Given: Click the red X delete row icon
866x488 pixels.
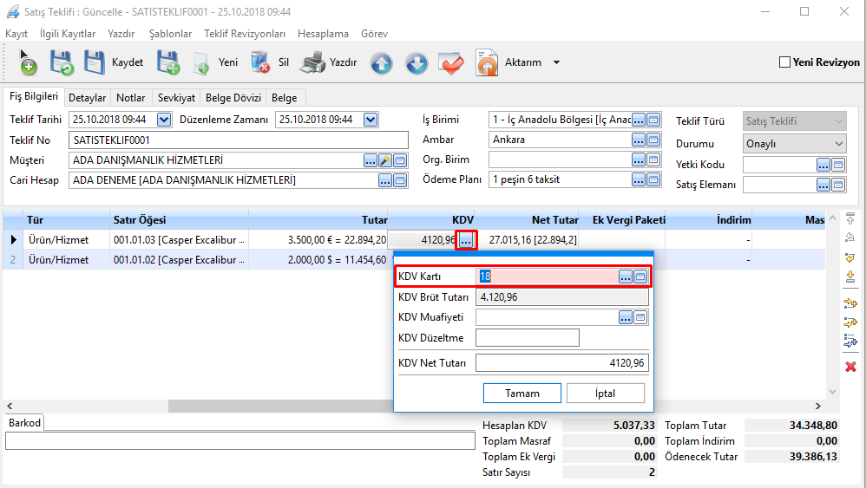Looking at the screenshot, I should (850, 367).
